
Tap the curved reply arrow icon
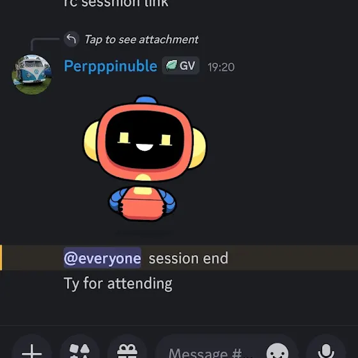pyautogui.click(x=72, y=39)
